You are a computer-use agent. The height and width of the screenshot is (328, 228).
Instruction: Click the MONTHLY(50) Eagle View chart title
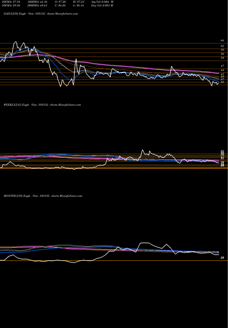tap(43, 196)
